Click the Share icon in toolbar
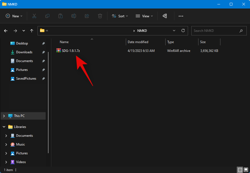The image size is (250, 173). (87, 16)
